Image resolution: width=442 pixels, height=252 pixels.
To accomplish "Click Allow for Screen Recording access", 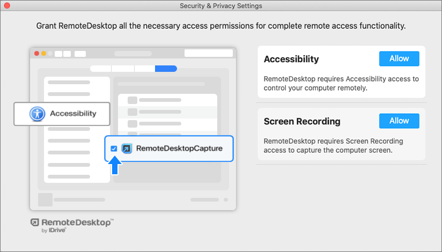I will (399, 121).
